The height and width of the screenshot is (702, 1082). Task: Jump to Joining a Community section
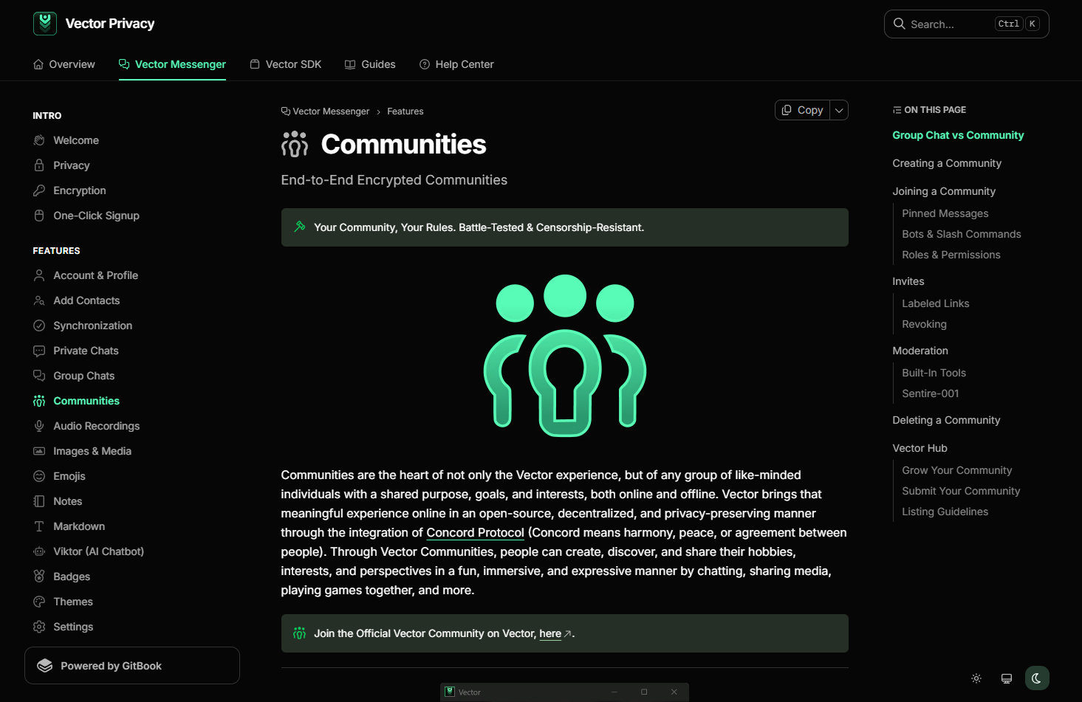click(x=944, y=191)
